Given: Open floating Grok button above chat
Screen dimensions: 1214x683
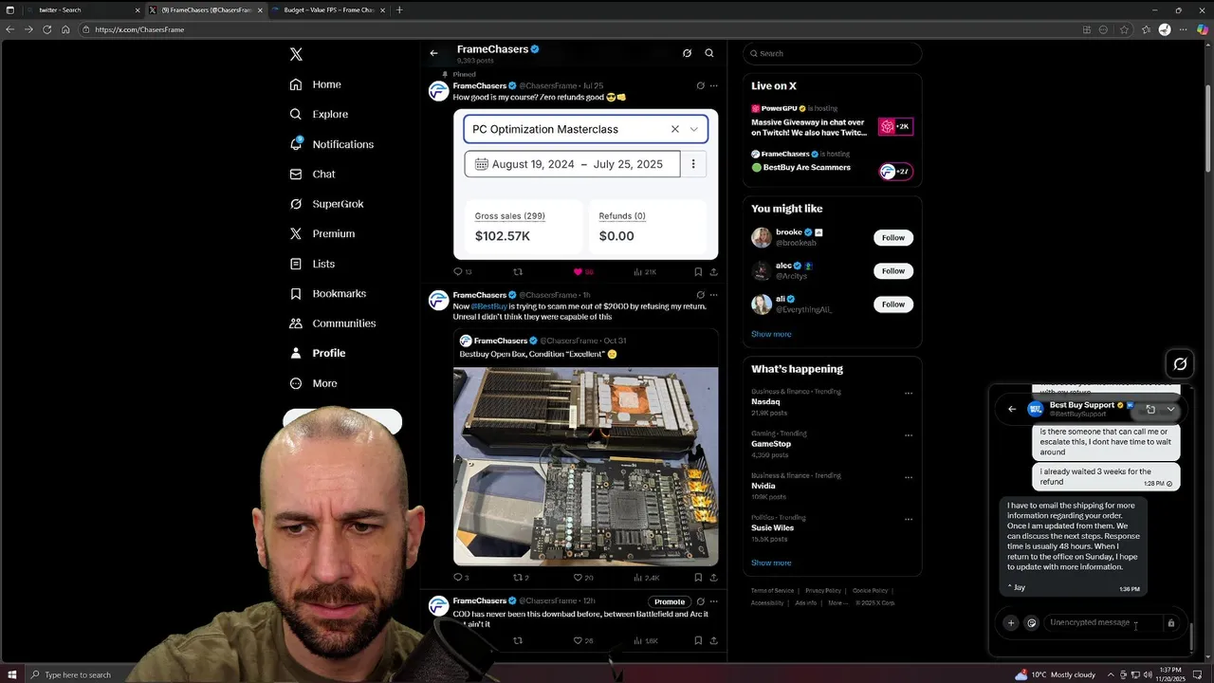Looking at the screenshot, I should coord(1180,363).
